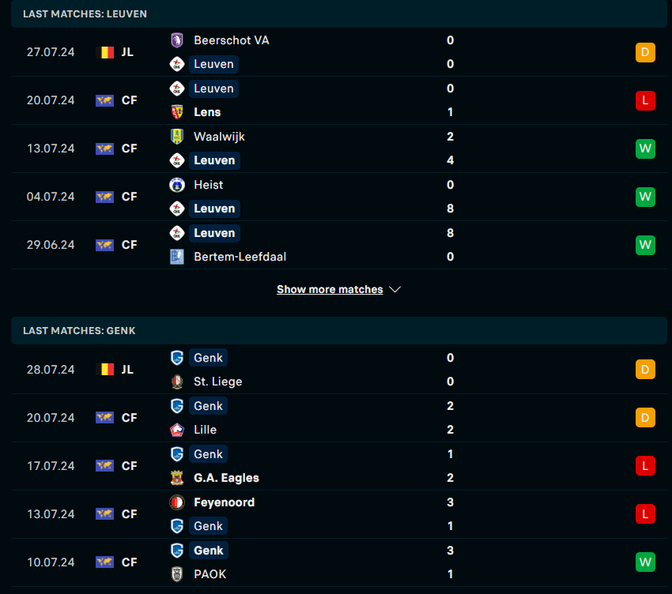Click world flag icon on 04.07.24 match
The height and width of the screenshot is (594, 672).
tap(105, 197)
